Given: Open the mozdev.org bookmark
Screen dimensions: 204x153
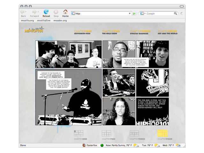Looking at the screenshot, I should tap(60, 20).
